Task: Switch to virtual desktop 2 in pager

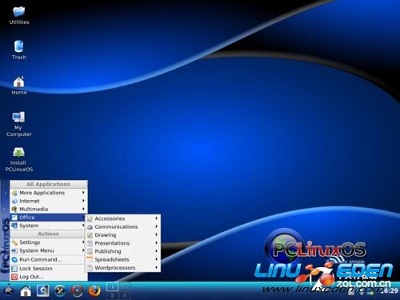Action: click(x=124, y=287)
